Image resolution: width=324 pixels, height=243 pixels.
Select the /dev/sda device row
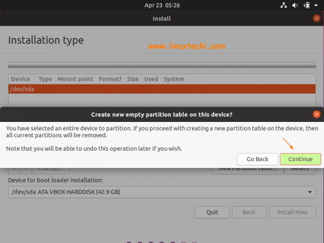pyautogui.click(x=162, y=89)
